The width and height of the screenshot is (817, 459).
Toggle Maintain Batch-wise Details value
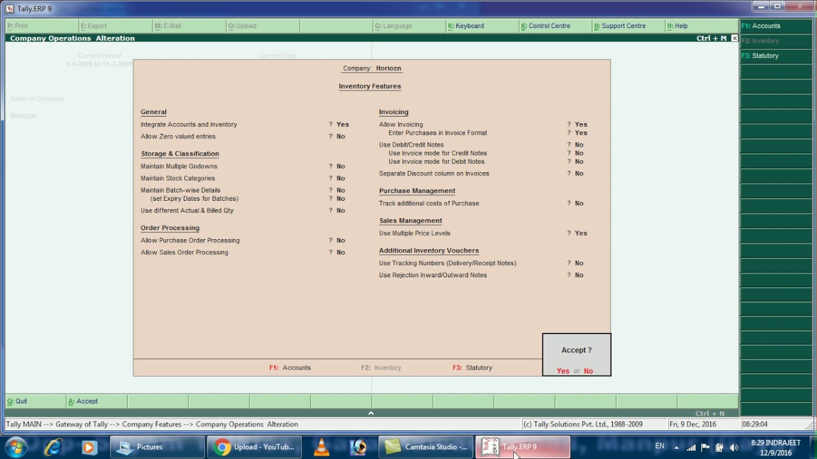tap(341, 190)
